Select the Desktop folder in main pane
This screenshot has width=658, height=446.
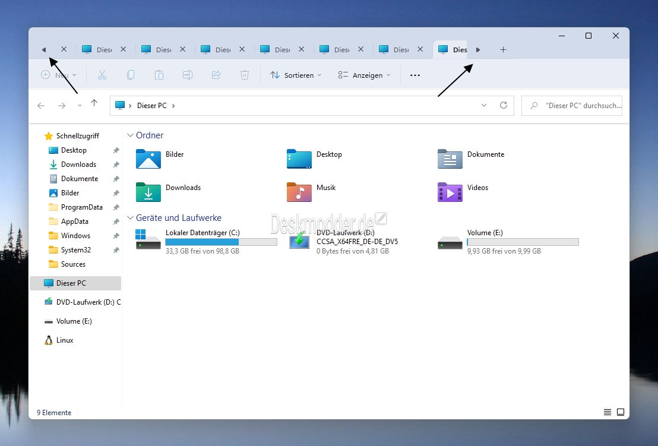coord(315,159)
